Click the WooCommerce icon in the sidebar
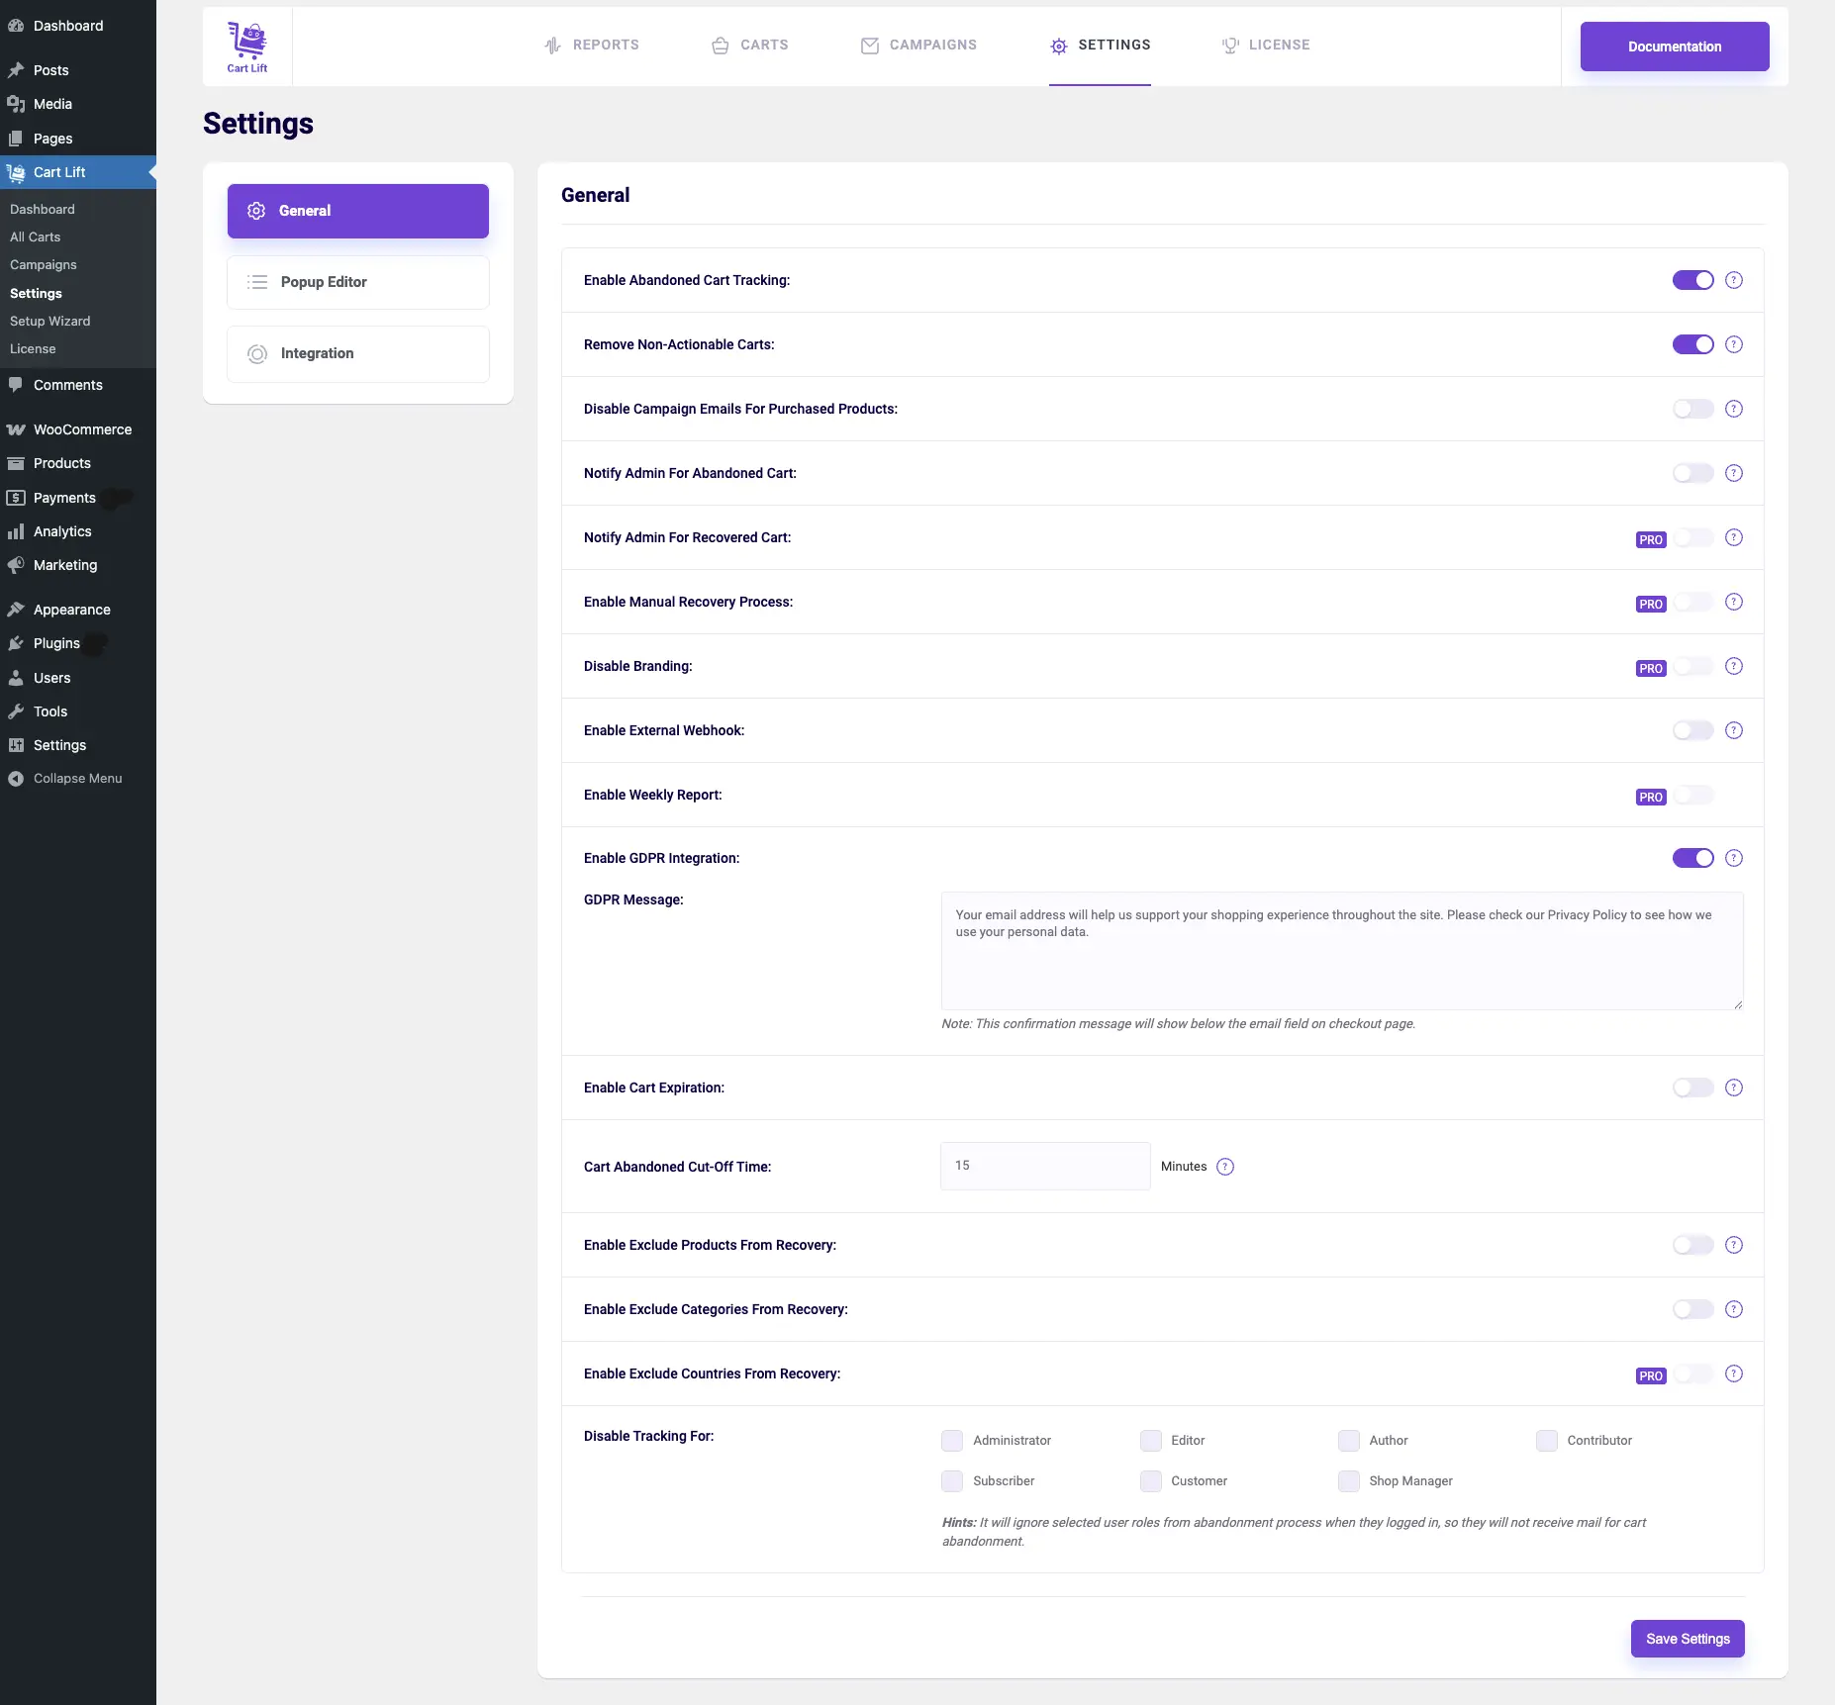 16,429
